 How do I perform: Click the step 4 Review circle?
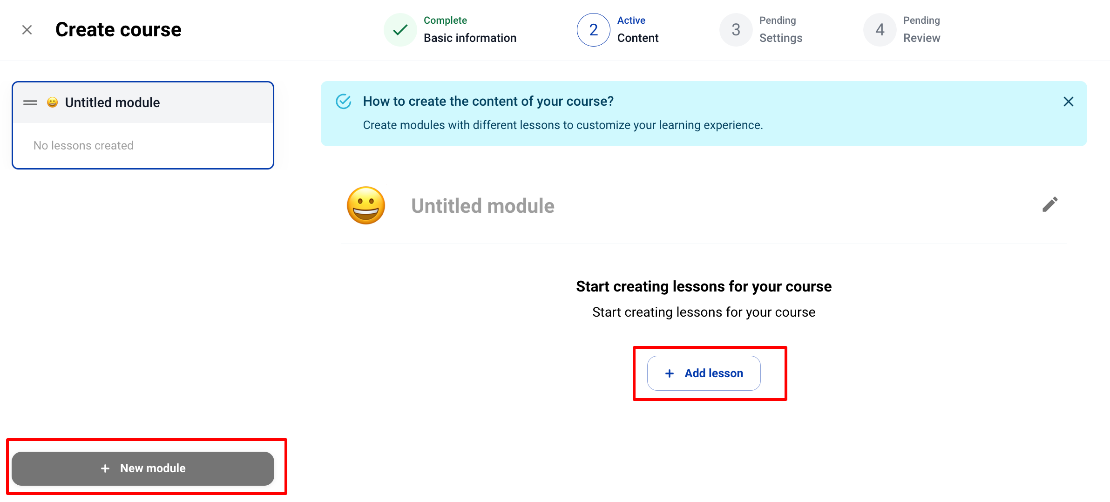pos(880,30)
